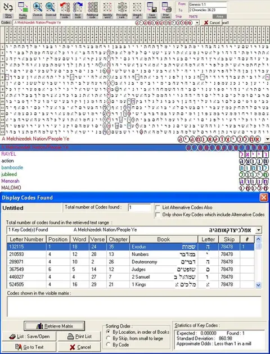Click the Word column header
Screen dimensions: 270x354
79,239
